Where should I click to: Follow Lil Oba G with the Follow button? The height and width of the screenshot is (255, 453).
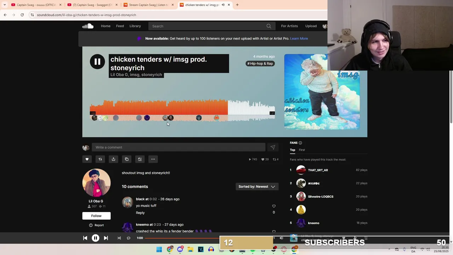(96, 216)
